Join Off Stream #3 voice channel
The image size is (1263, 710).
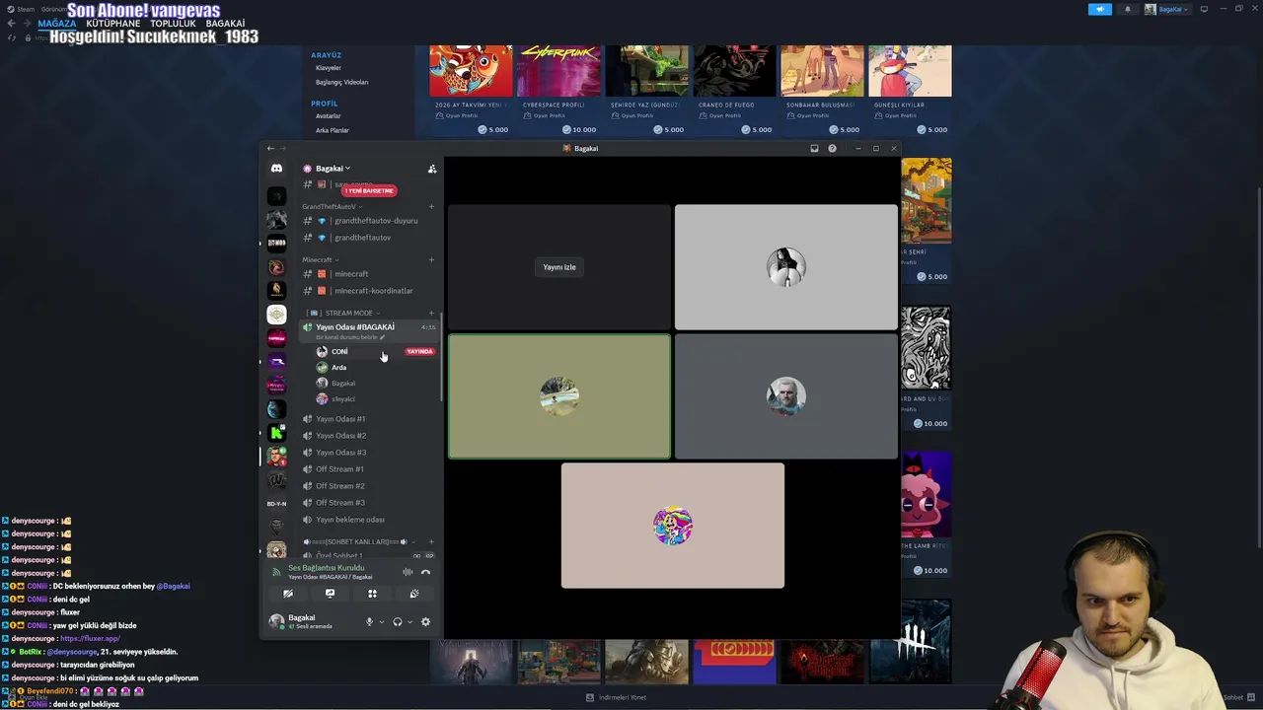coord(369,503)
